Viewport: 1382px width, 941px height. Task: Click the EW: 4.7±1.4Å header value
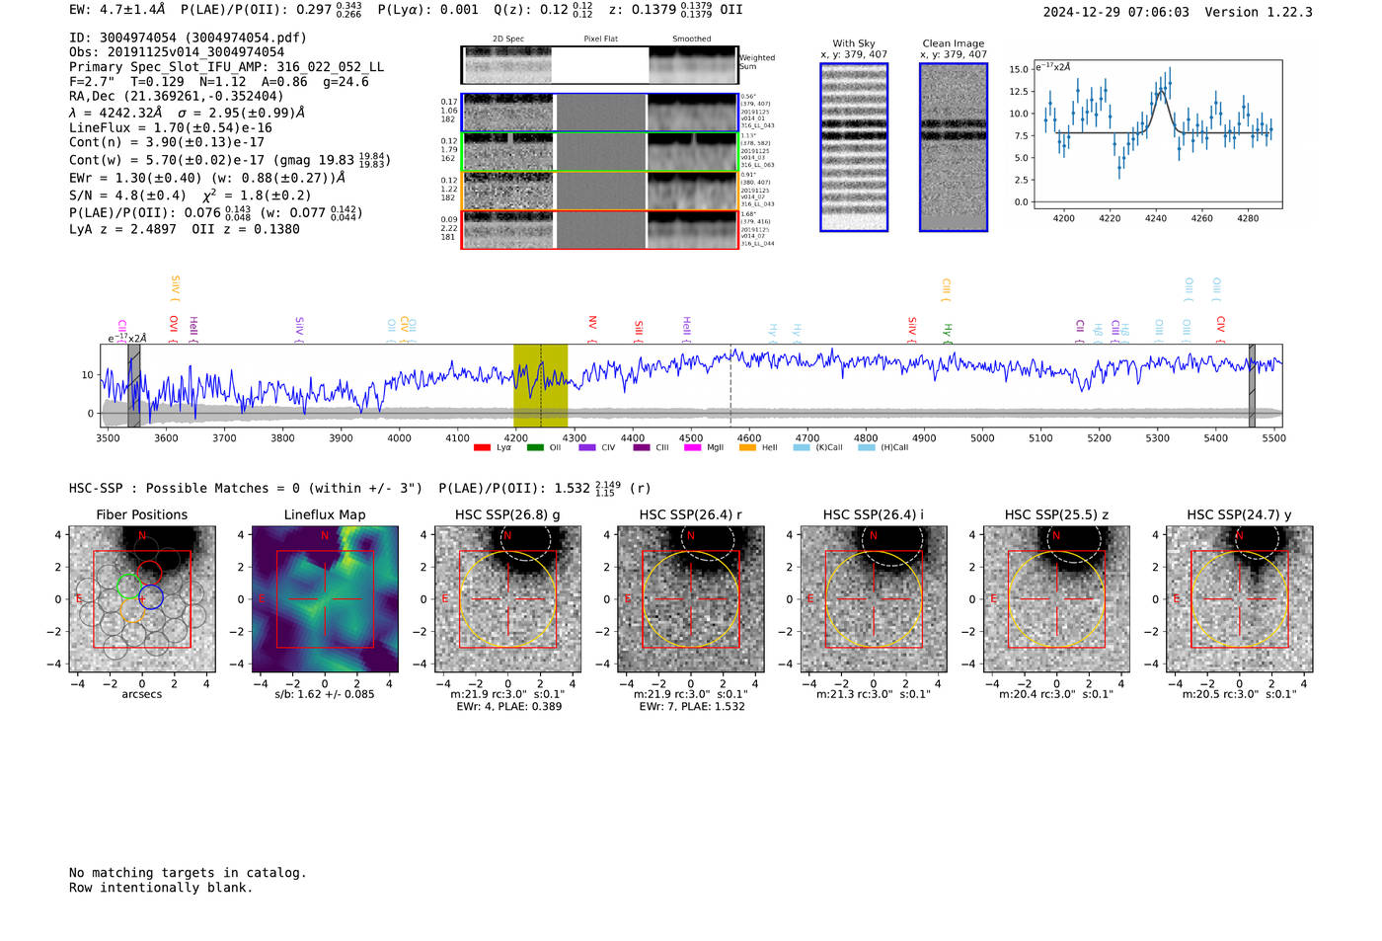pos(117,10)
